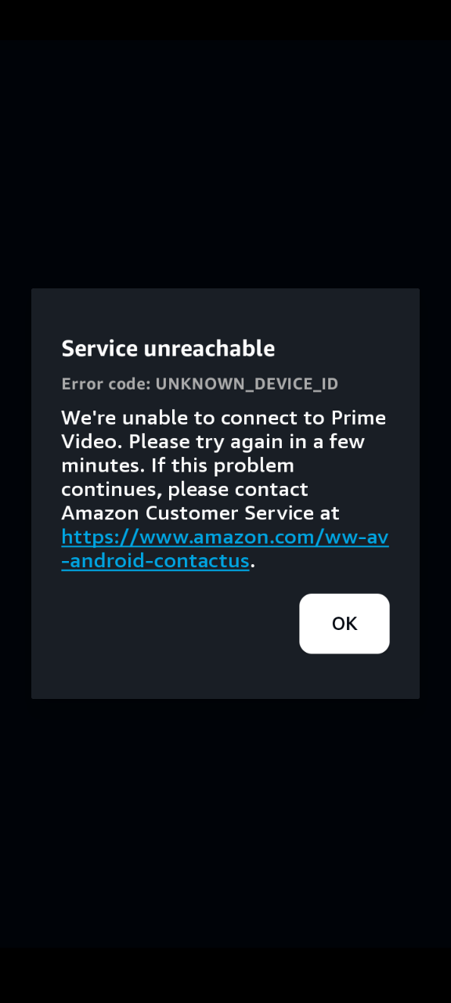Click the word "Prime" in the message
Image resolution: width=451 pixels, height=1003 pixels.
coord(359,418)
